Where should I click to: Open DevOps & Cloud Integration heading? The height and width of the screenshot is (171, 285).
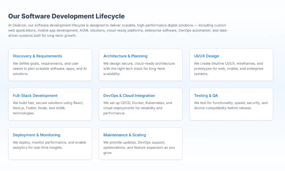coord(129,95)
